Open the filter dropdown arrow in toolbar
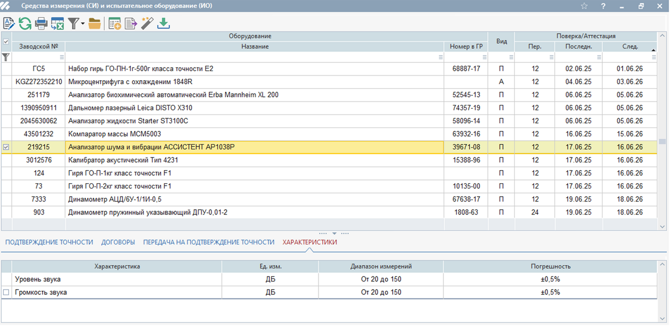The image size is (671, 328). 83,24
